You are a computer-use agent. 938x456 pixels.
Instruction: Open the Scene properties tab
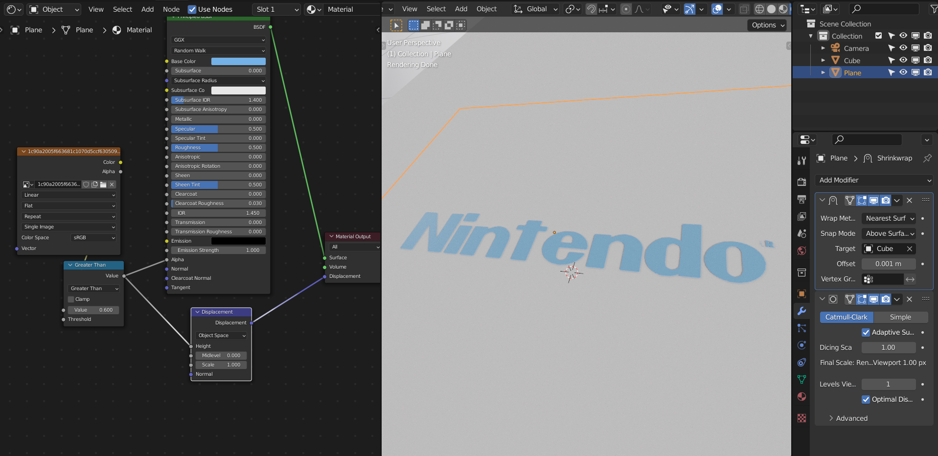801,233
